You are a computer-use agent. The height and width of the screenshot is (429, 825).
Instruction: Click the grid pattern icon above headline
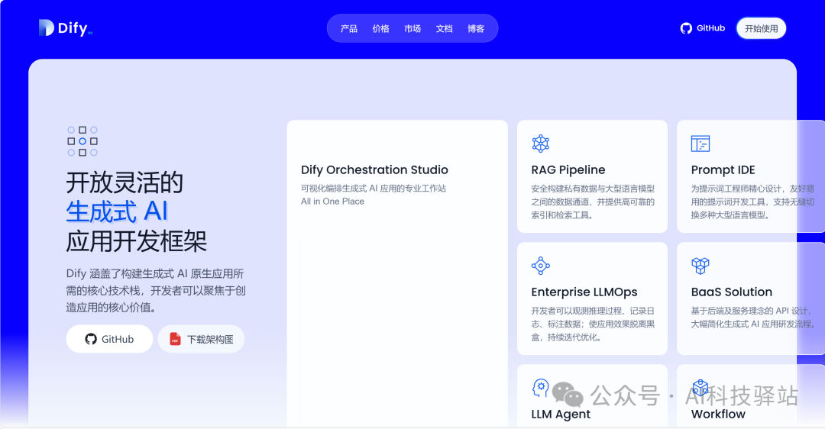pyautogui.click(x=82, y=141)
